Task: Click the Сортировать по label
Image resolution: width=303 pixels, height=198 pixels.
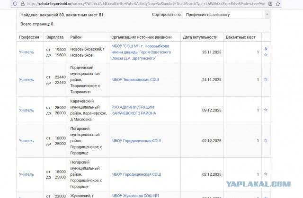Action: [167, 15]
